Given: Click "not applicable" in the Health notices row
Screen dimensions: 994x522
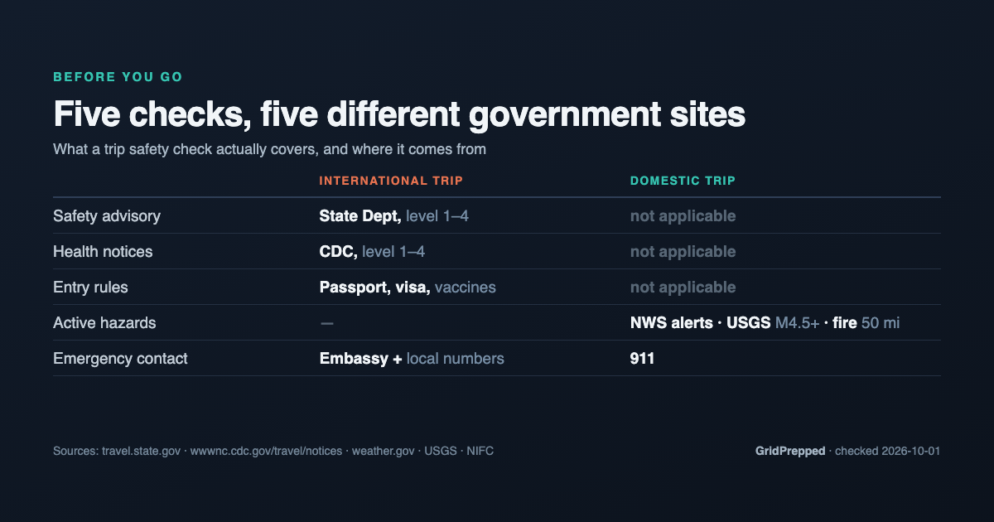Looking at the screenshot, I should tap(683, 252).
